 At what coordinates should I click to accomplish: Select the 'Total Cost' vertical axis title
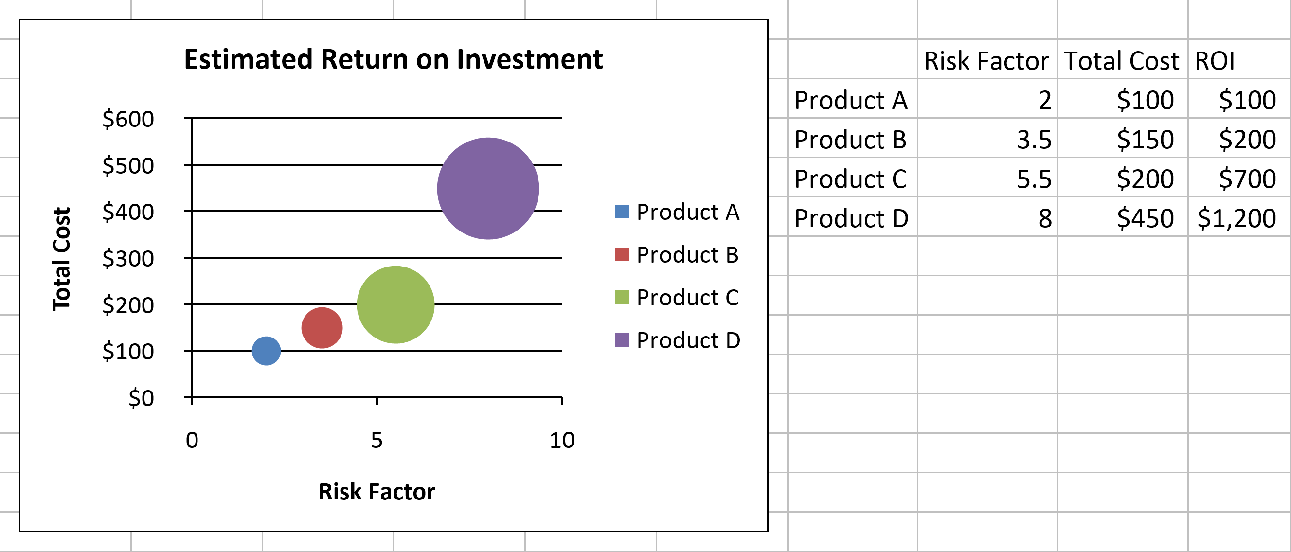pyautogui.click(x=62, y=259)
